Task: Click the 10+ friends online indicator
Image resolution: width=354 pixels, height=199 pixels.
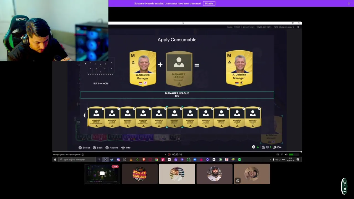Action: pos(277,147)
